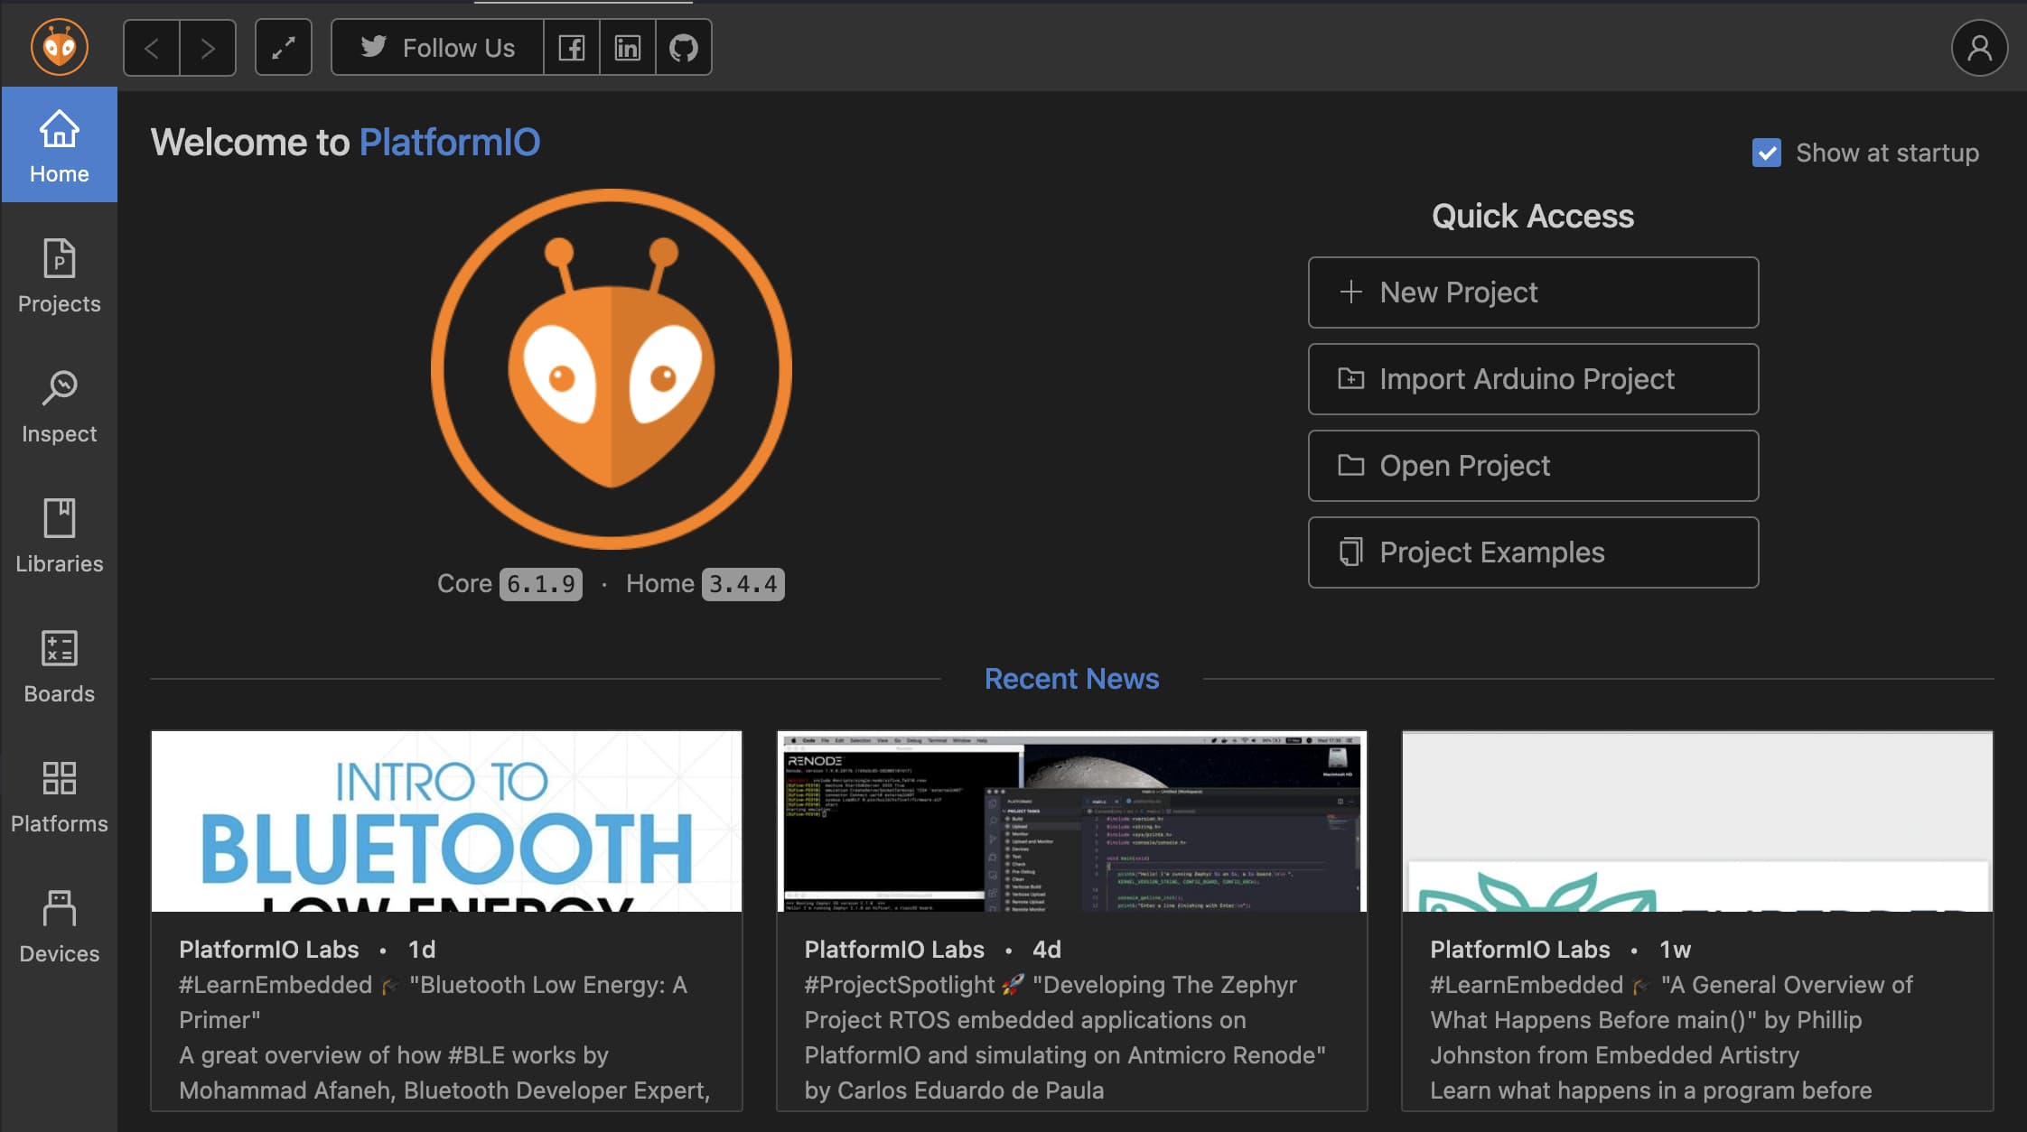Image resolution: width=2027 pixels, height=1132 pixels.
Task: Select the Home tab in sidebar
Action: pyautogui.click(x=59, y=146)
